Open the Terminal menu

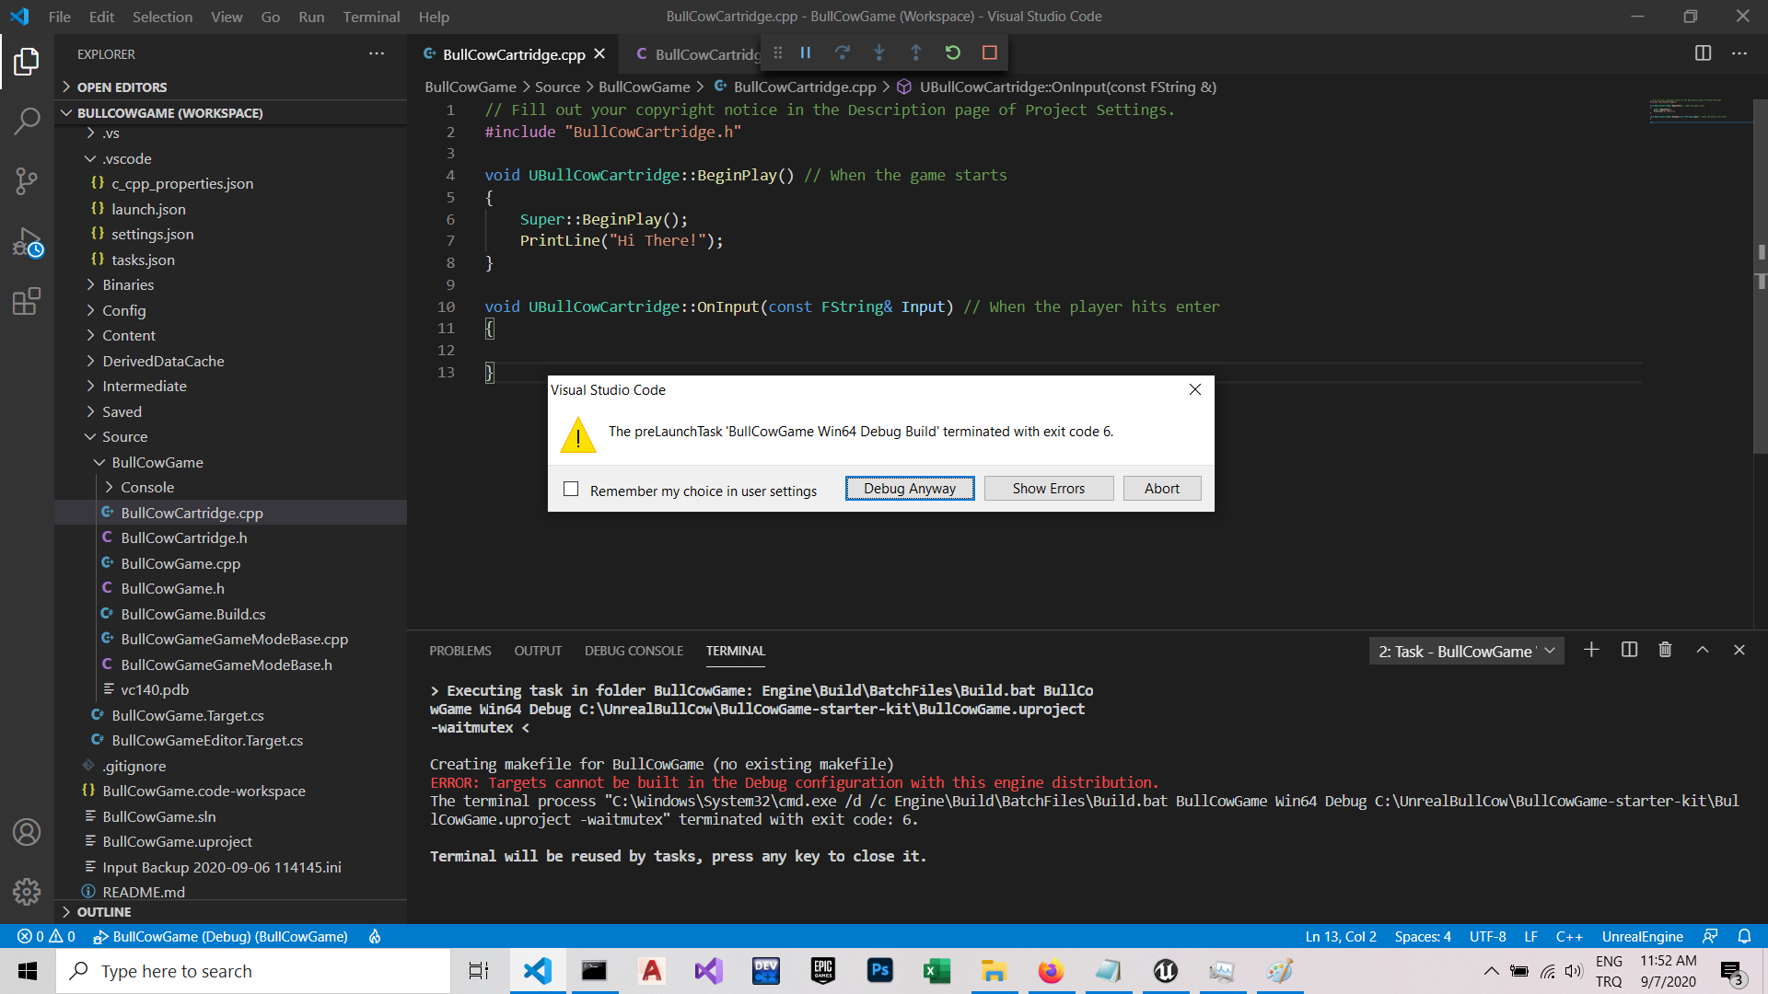point(371,17)
